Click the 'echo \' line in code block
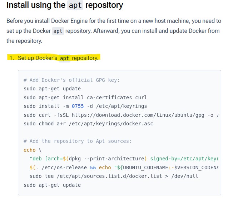Screen dimensions: 228x200 [x=33, y=150]
